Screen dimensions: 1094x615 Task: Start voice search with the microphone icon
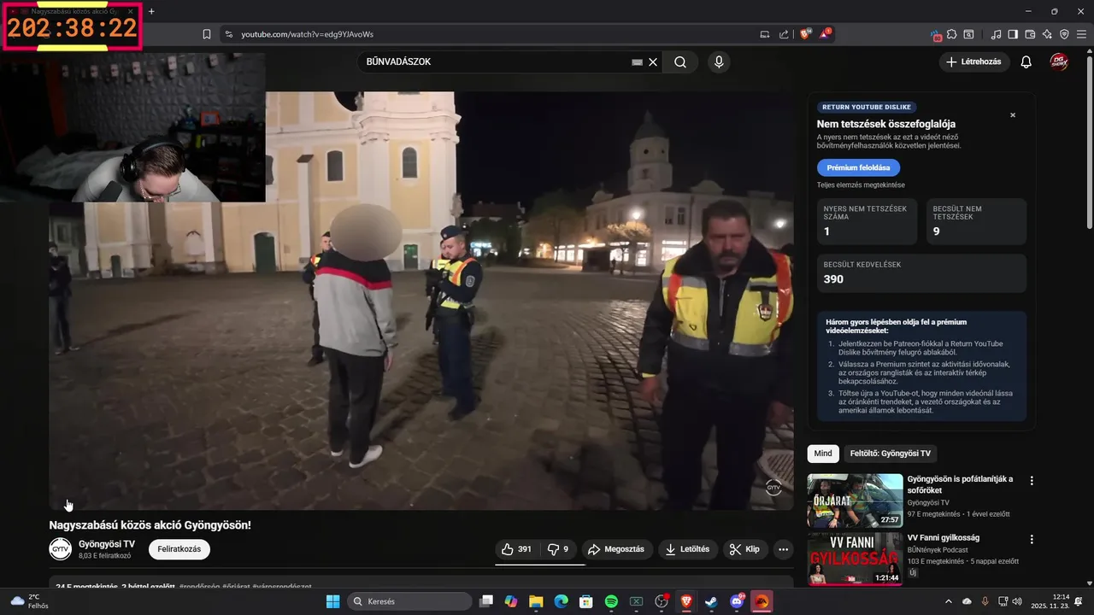(719, 61)
